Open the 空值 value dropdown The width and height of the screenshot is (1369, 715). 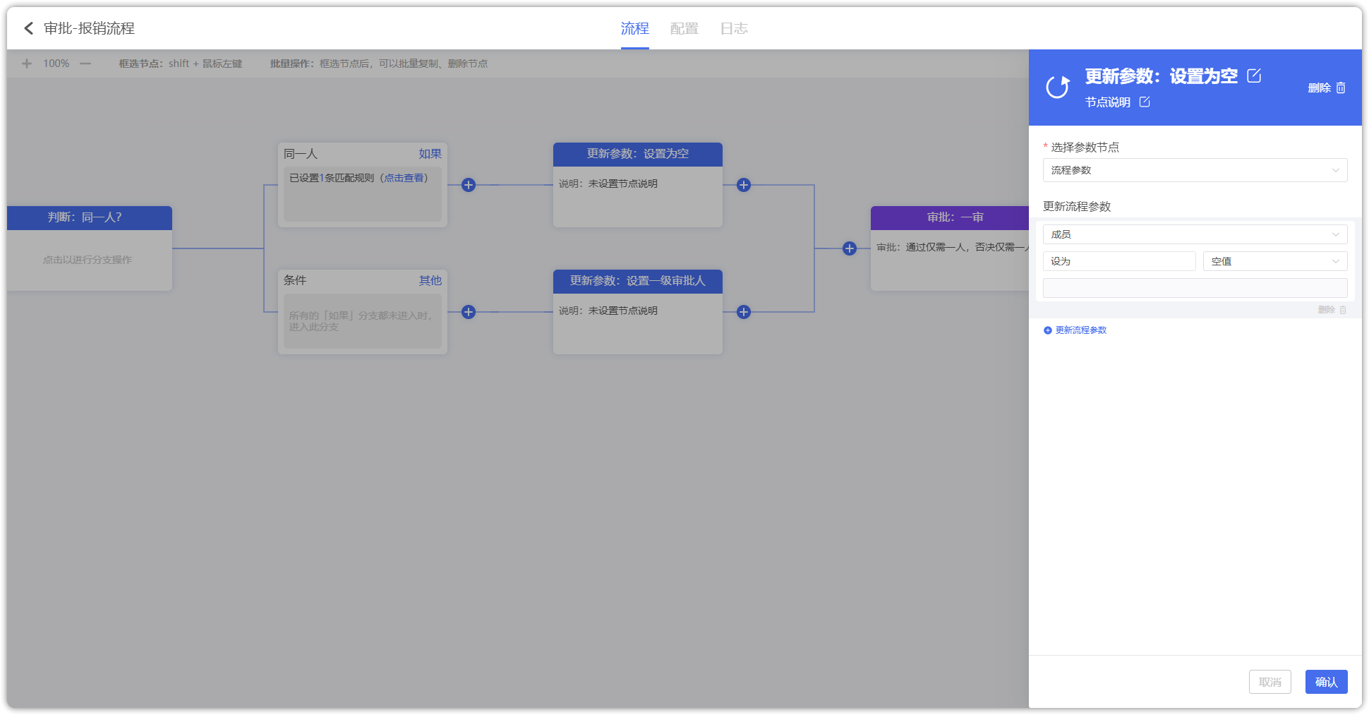pyautogui.click(x=1275, y=261)
